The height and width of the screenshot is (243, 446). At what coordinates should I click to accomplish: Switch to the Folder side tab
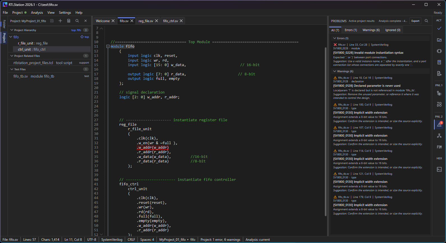pos(4,24)
